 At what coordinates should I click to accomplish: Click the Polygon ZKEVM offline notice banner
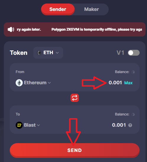[75, 29]
